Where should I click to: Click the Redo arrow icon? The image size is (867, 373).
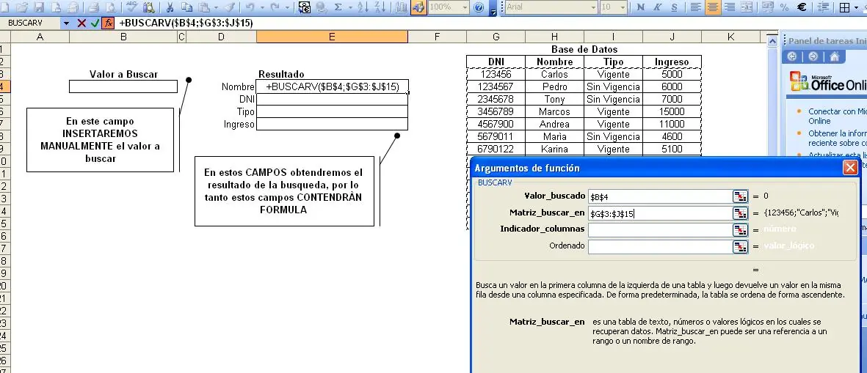click(x=275, y=7)
